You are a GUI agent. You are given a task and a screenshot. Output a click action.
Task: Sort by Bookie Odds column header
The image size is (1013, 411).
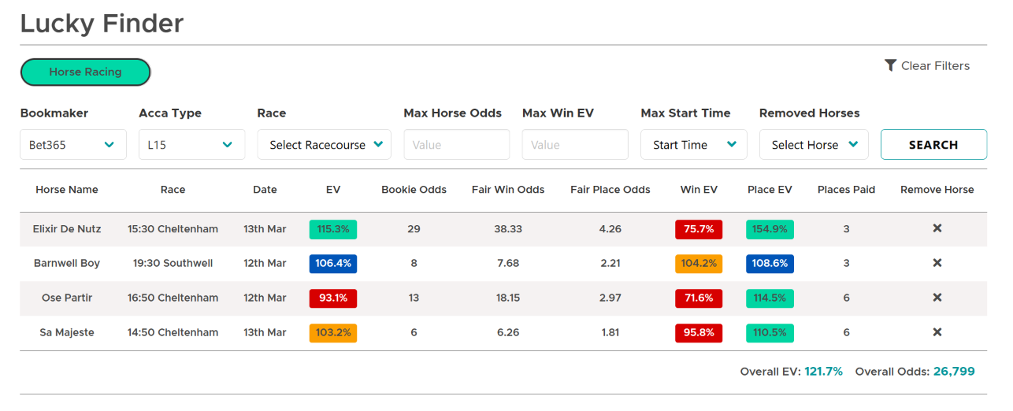point(414,190)
